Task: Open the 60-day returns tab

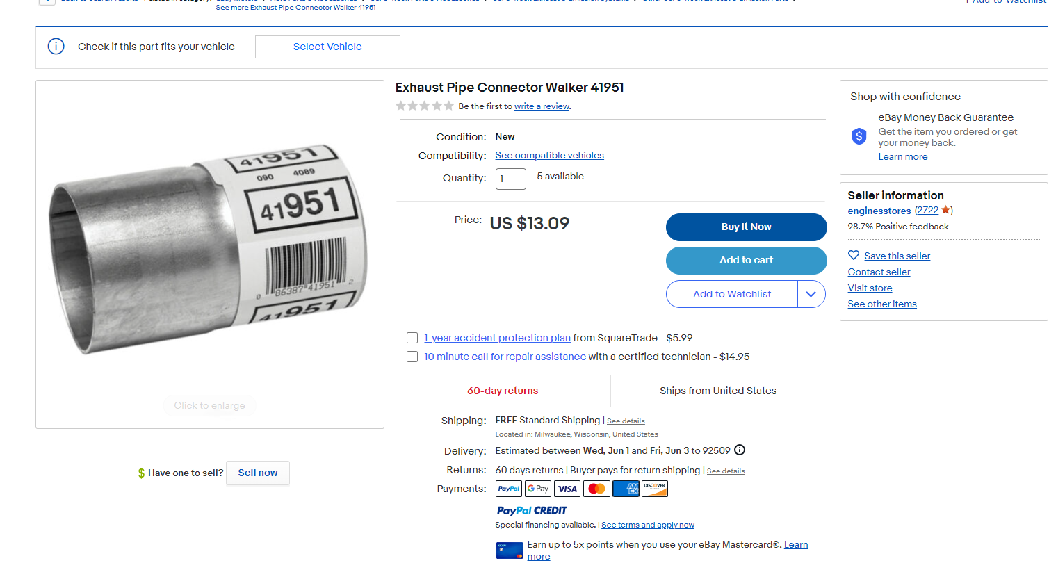Action: (503, 391)
